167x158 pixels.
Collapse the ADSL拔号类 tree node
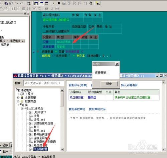click(x=22, y=108)
